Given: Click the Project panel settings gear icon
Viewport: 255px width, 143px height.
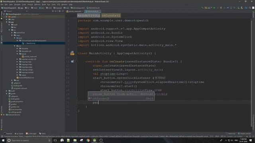Looking at the screenshot, I should click(x=59, y=11).
